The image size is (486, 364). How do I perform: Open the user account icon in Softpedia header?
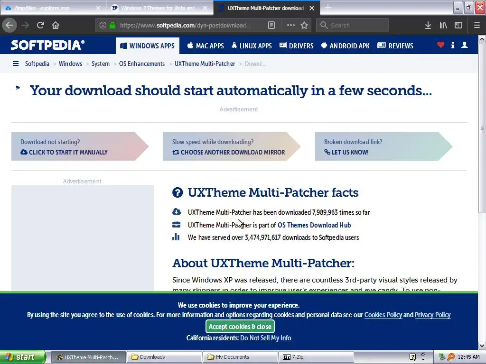click(465, 45)
